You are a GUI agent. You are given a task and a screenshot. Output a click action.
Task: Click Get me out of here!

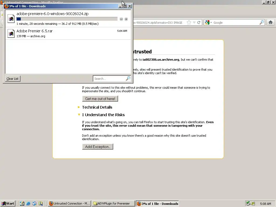pyautogui.click(x=100, y=99)
